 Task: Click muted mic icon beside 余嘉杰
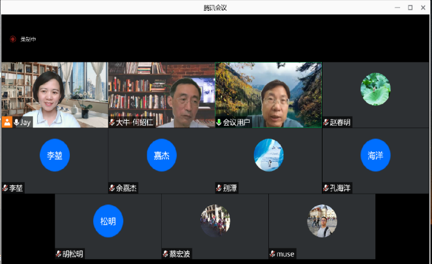(x=112, y=188)
